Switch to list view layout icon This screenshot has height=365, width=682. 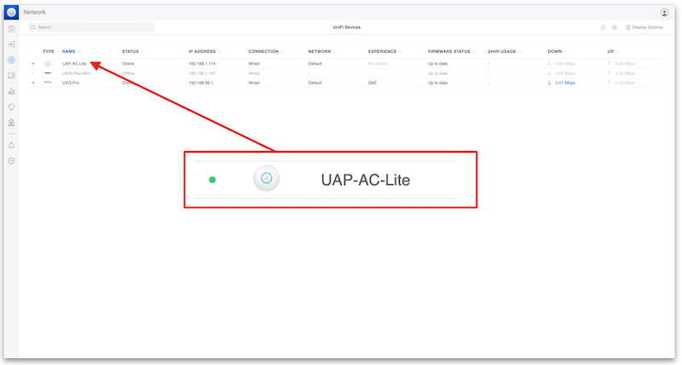603,27
